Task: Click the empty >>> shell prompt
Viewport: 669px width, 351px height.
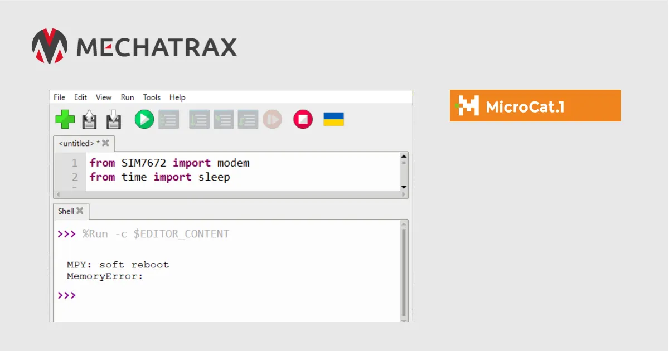Action: coord(66,295)
